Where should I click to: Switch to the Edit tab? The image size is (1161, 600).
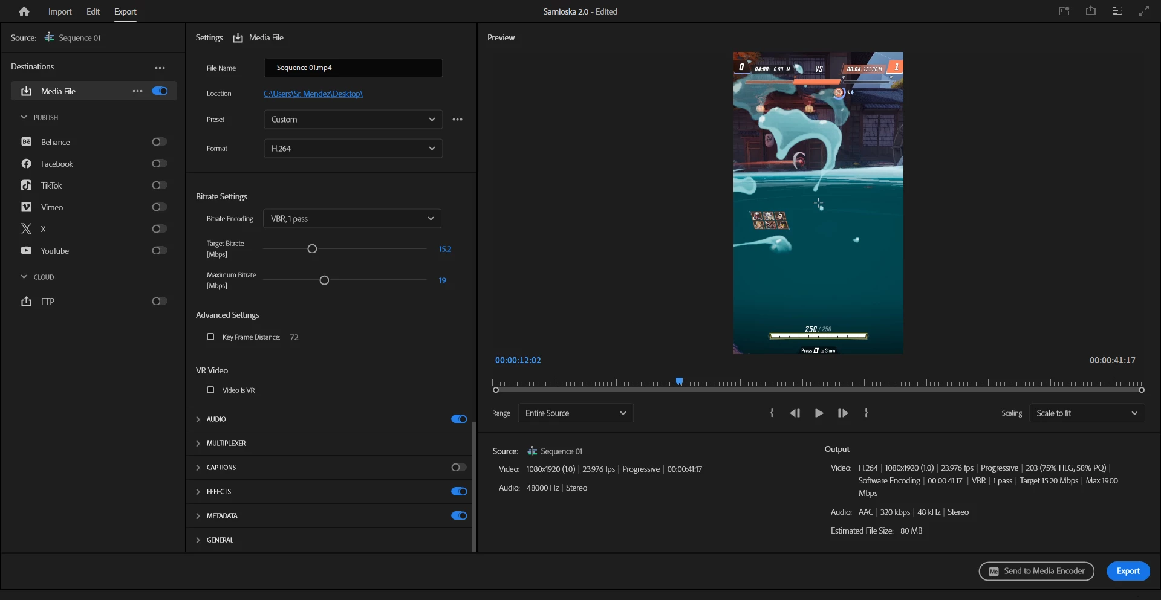coord(93,11)
